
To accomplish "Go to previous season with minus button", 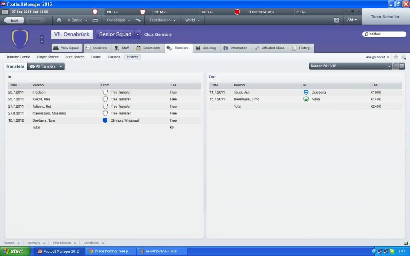I will (x=396, y=66).
